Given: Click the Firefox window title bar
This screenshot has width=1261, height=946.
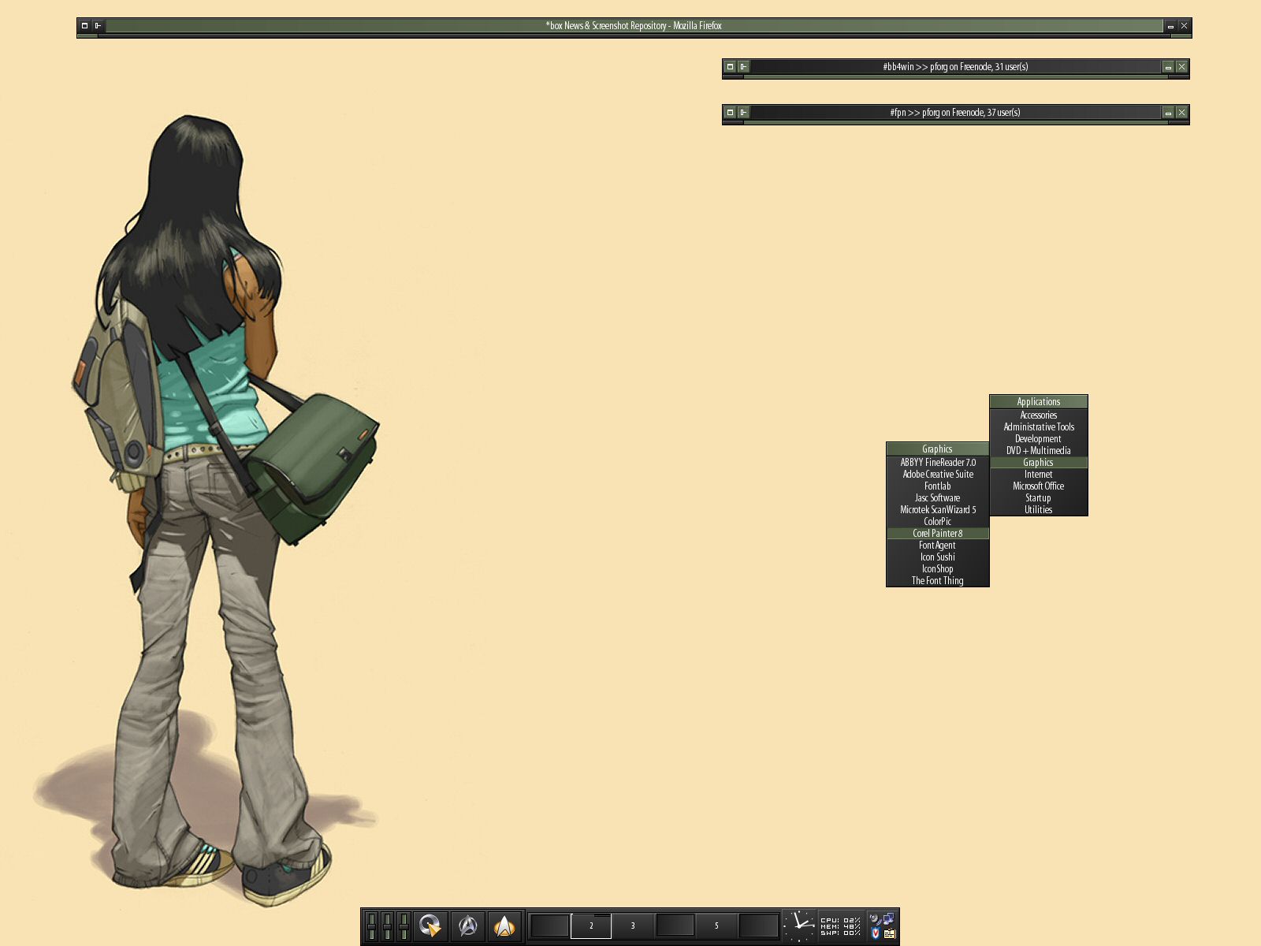Looking at the screenshot, I should tap(634, 26).
